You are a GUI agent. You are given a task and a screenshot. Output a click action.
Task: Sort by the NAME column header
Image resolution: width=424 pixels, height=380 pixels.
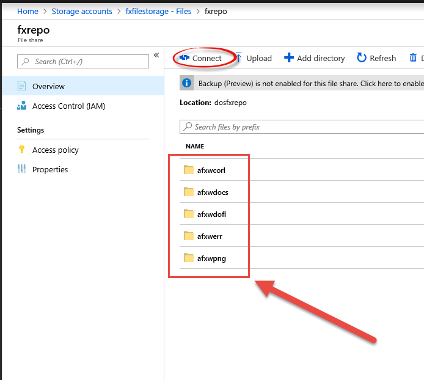click(x=195, y=147)
